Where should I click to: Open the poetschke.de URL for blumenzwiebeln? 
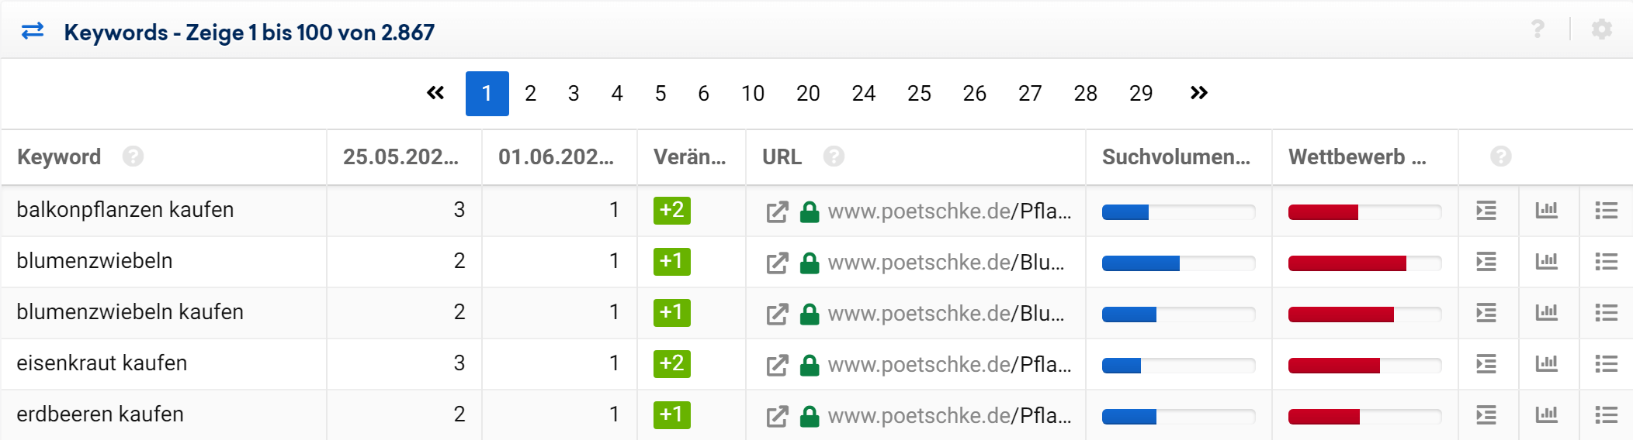(x=945, y=263)
